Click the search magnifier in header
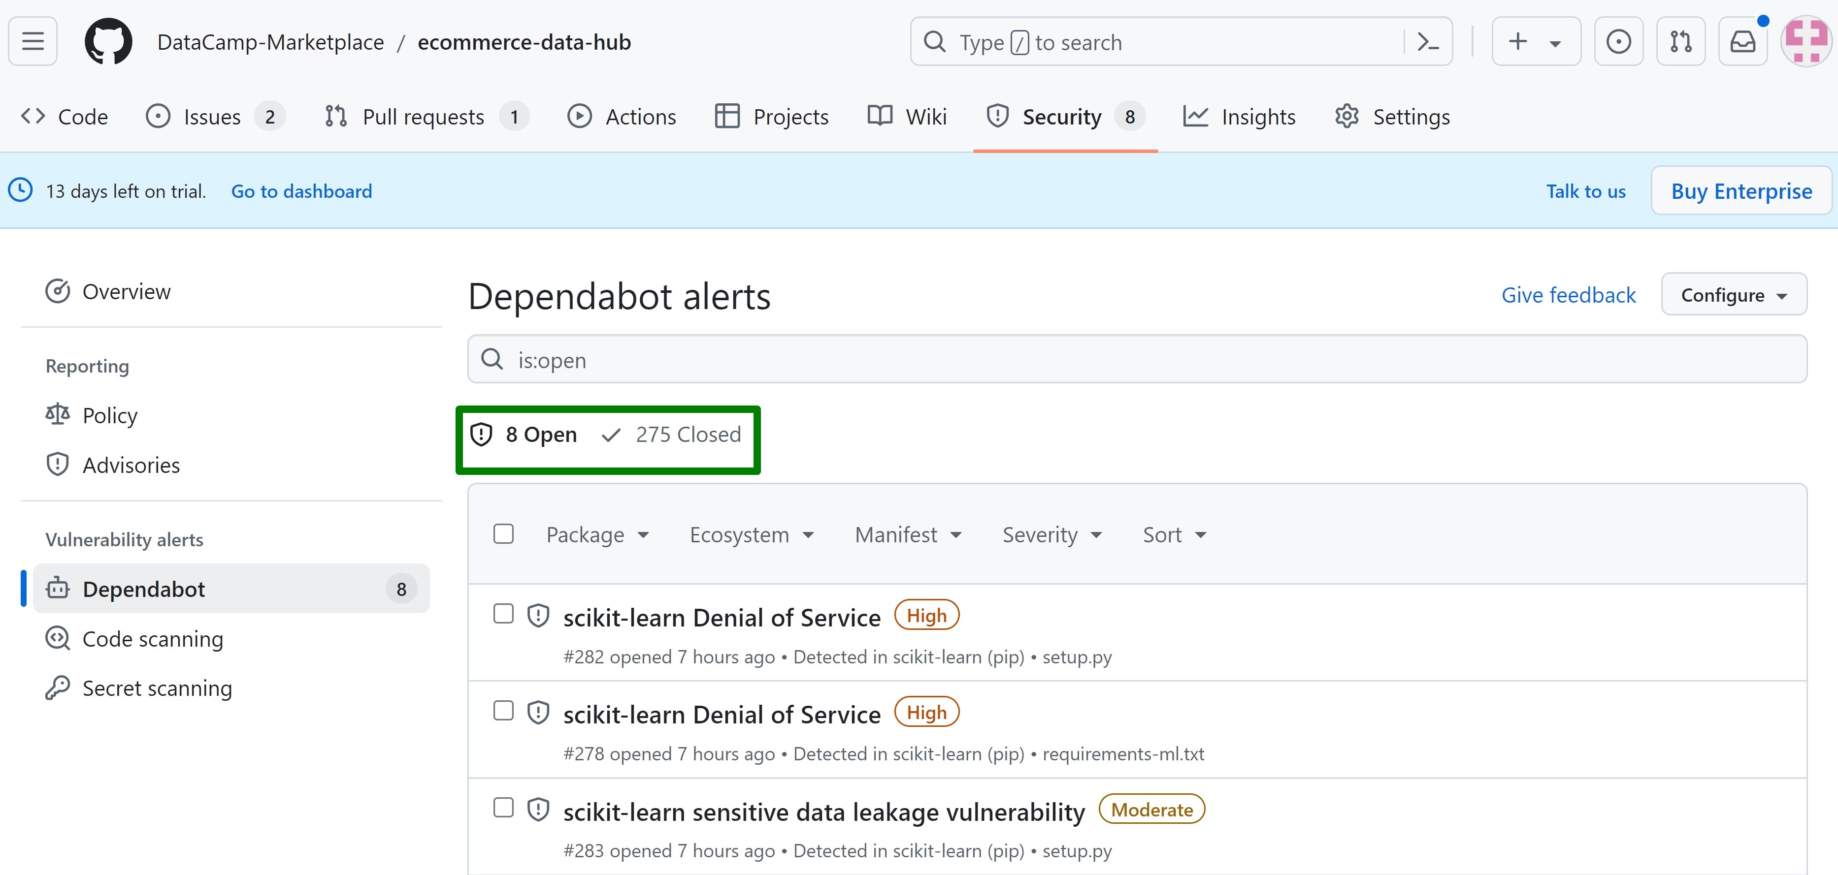The image size is (1838, 875). pos(935,42)
